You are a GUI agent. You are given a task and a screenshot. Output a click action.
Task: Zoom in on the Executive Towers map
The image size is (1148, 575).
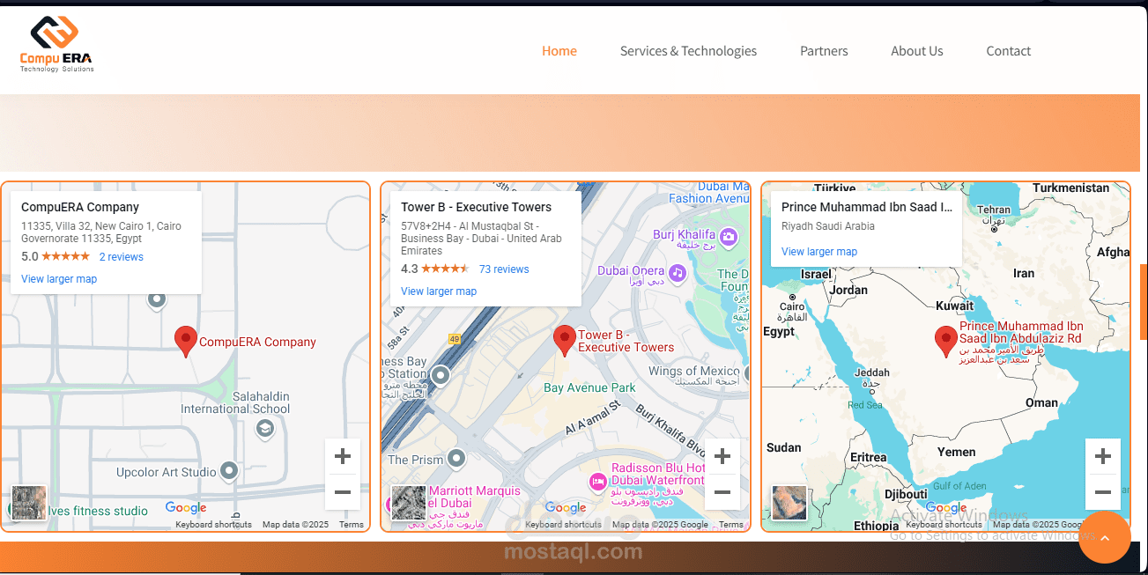coord(722,456)
